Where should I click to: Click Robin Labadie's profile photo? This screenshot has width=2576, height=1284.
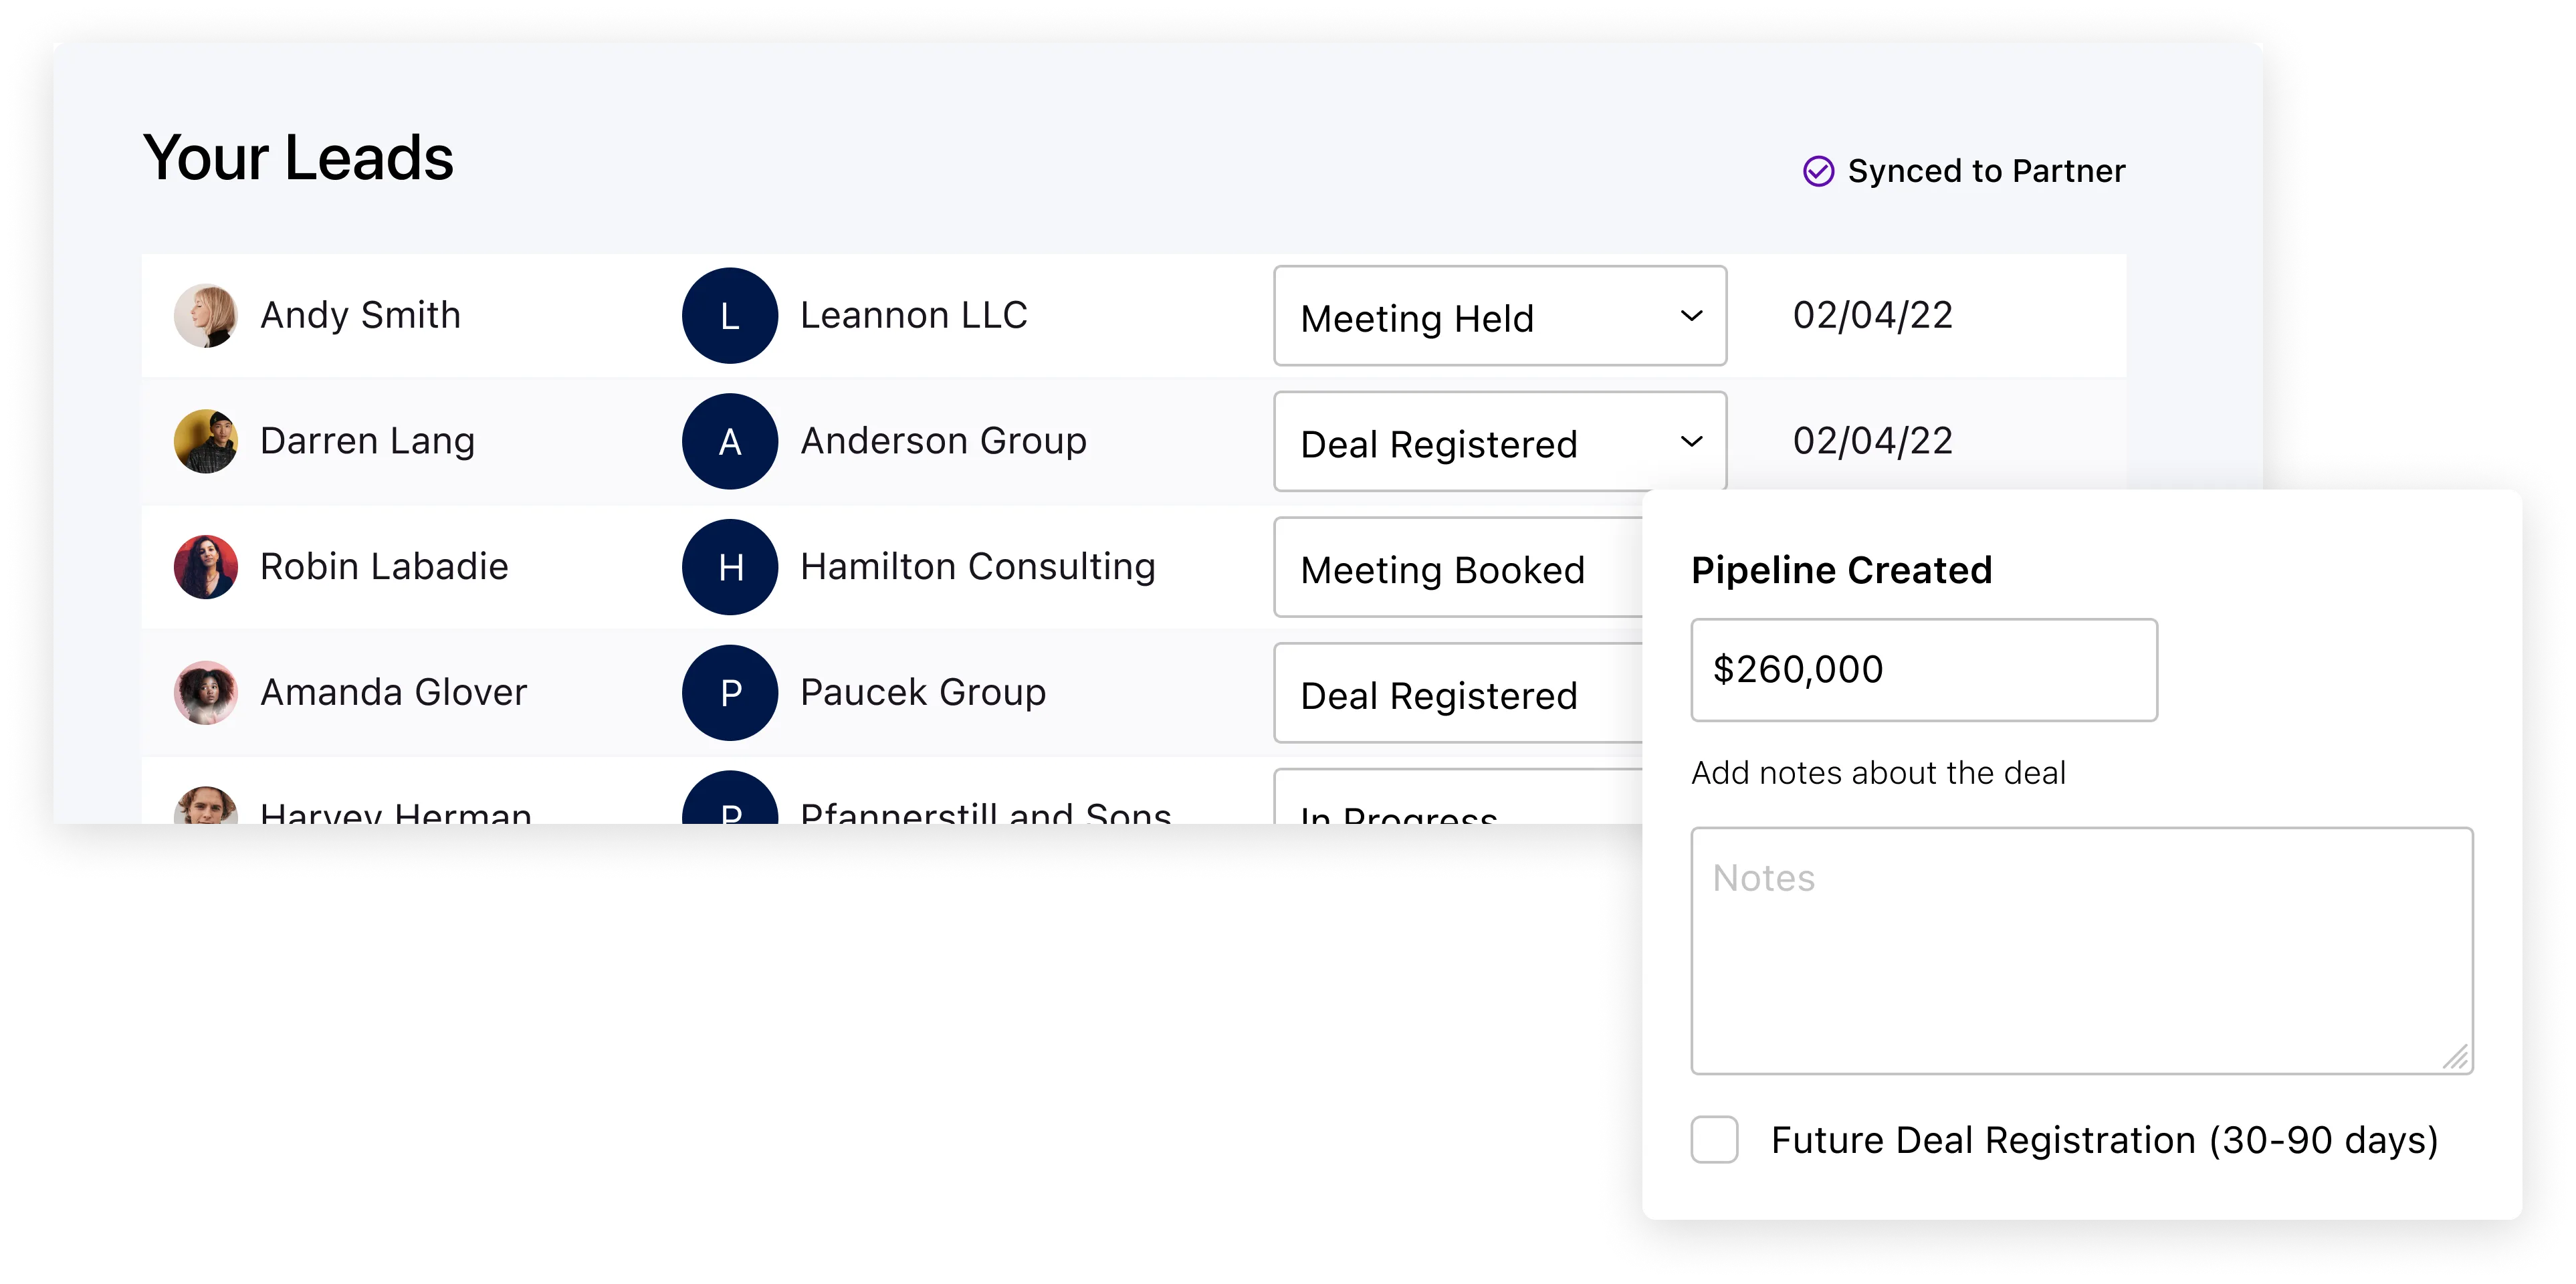[x=205, y=567]
